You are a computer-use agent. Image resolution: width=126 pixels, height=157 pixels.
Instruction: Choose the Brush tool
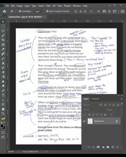[x=3, y=58]
